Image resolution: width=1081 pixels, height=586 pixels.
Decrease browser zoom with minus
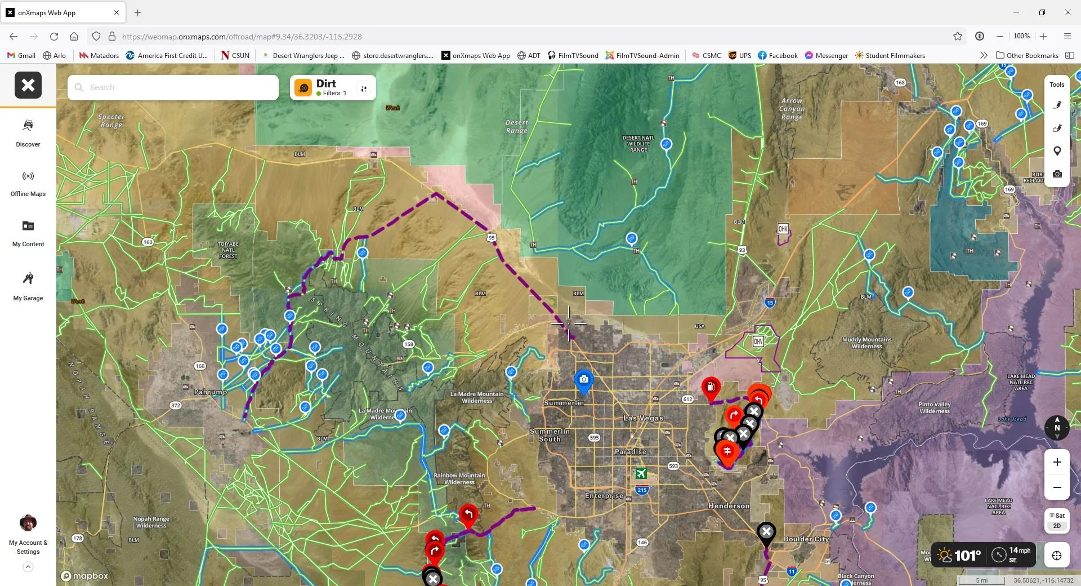click(x=1000, y=36)
